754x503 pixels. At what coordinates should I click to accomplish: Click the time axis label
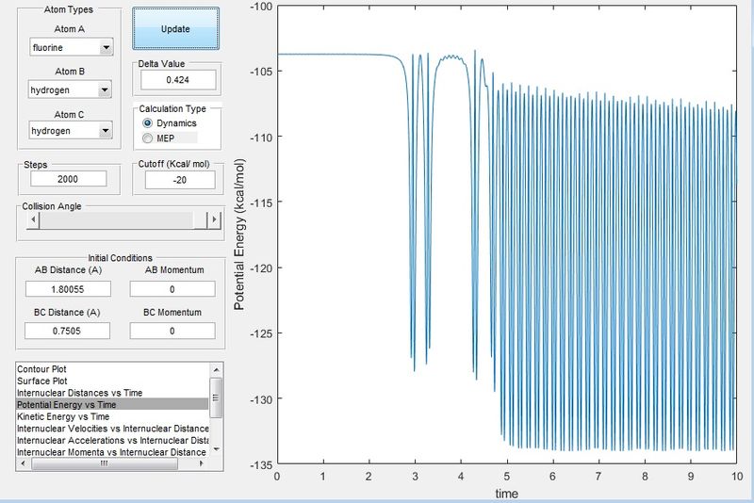pos(507,494)
